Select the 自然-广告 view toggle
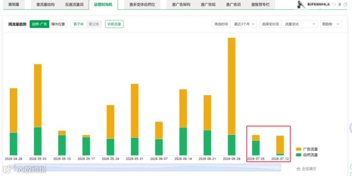This screenshot has width=352, height=176. coord(40,24)
